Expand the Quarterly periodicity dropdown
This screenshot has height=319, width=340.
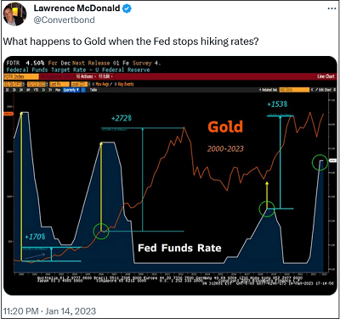tap(71, 90)
